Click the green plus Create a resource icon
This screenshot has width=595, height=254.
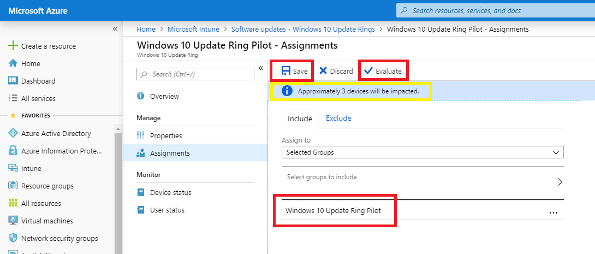click(13, 46)
